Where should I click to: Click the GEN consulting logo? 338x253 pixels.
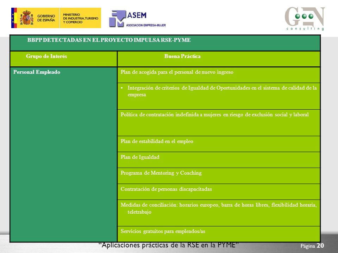(305, 19)
